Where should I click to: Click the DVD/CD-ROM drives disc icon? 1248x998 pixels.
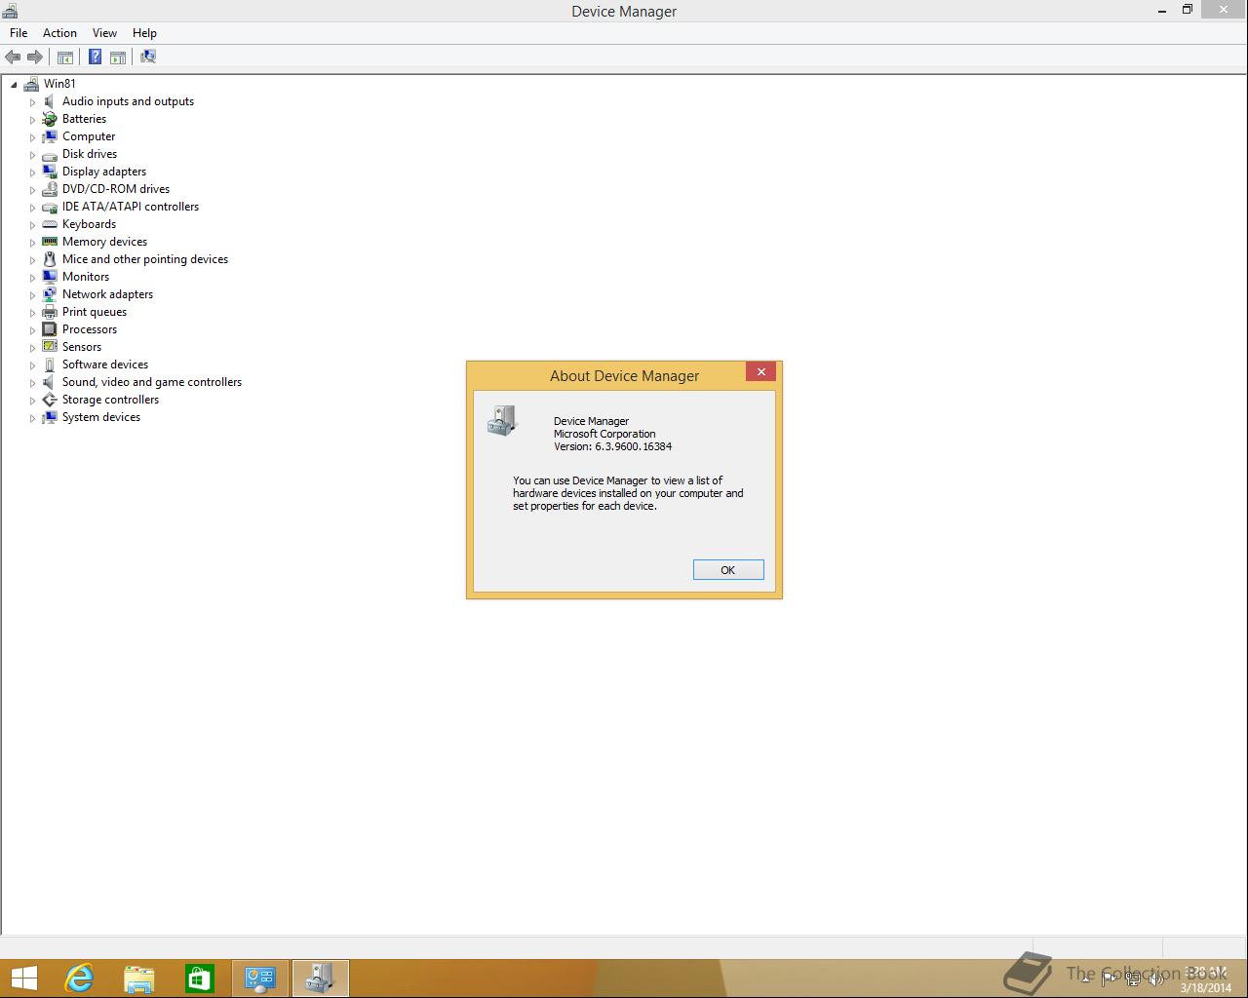(x=50, y=189)
